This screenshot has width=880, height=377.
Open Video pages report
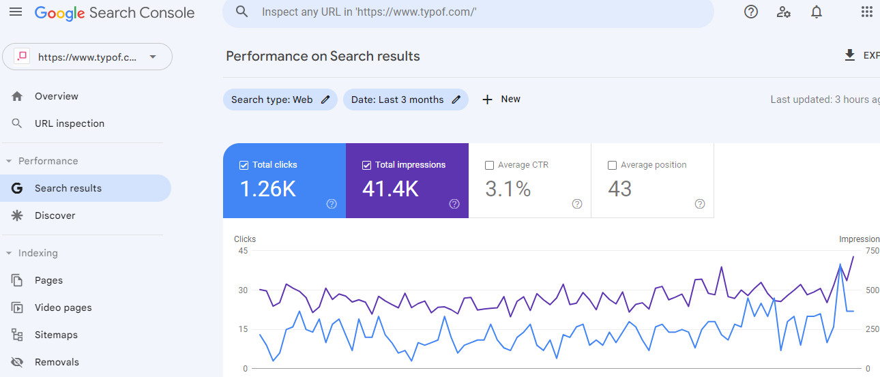(x=85, y=307)
